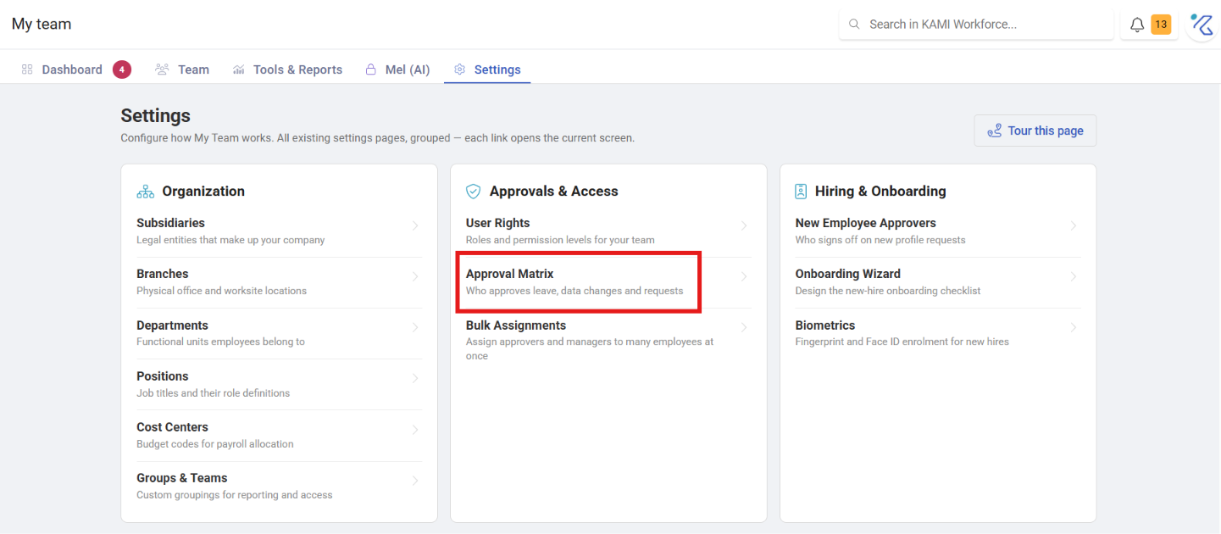Open Groups & Teams settings
This screenshot has width=1221, height=534.
pyautogui.click(x=279, y=486)
